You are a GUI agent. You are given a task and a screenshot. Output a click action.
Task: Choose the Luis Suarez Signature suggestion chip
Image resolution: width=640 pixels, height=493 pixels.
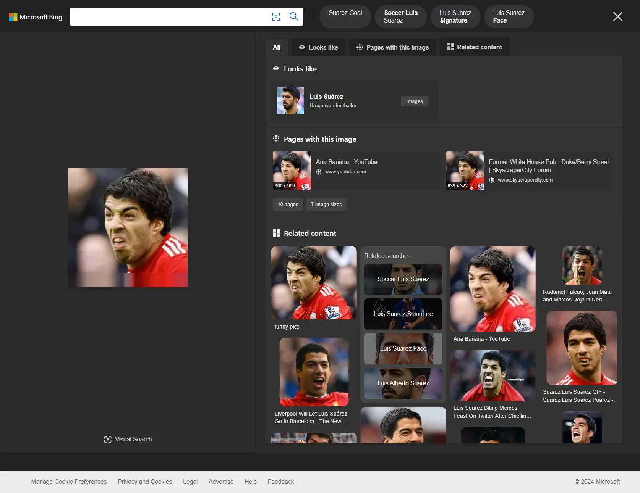[455, 17]
